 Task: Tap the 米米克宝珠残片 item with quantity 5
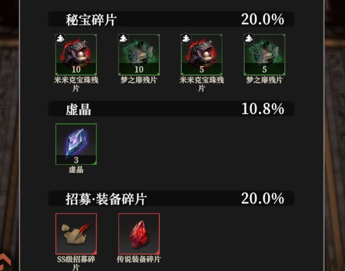point(202,55)
